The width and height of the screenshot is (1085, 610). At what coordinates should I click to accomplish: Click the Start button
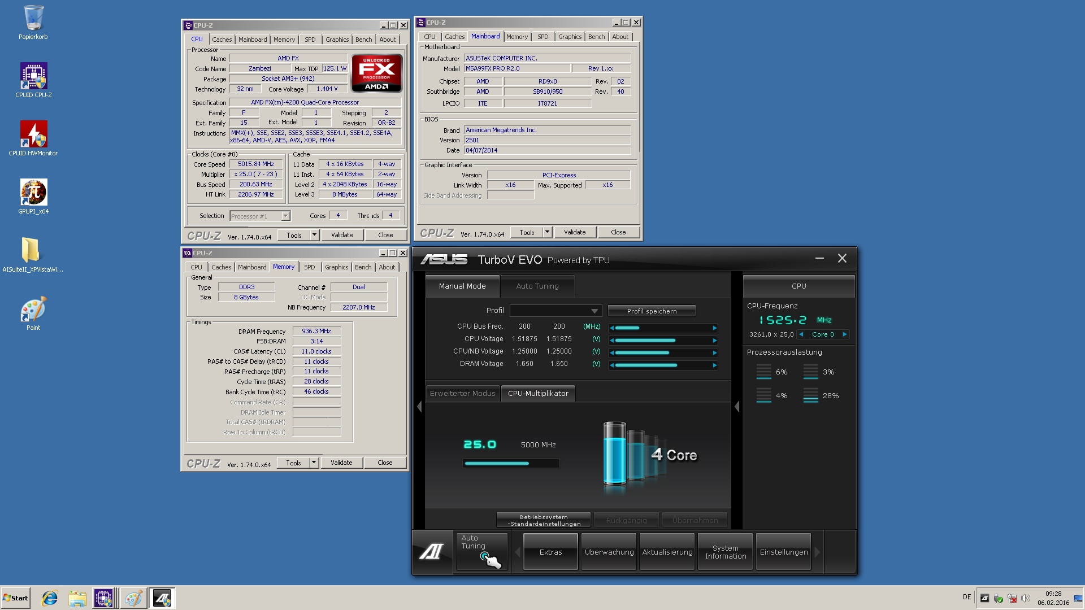[15, 598]
